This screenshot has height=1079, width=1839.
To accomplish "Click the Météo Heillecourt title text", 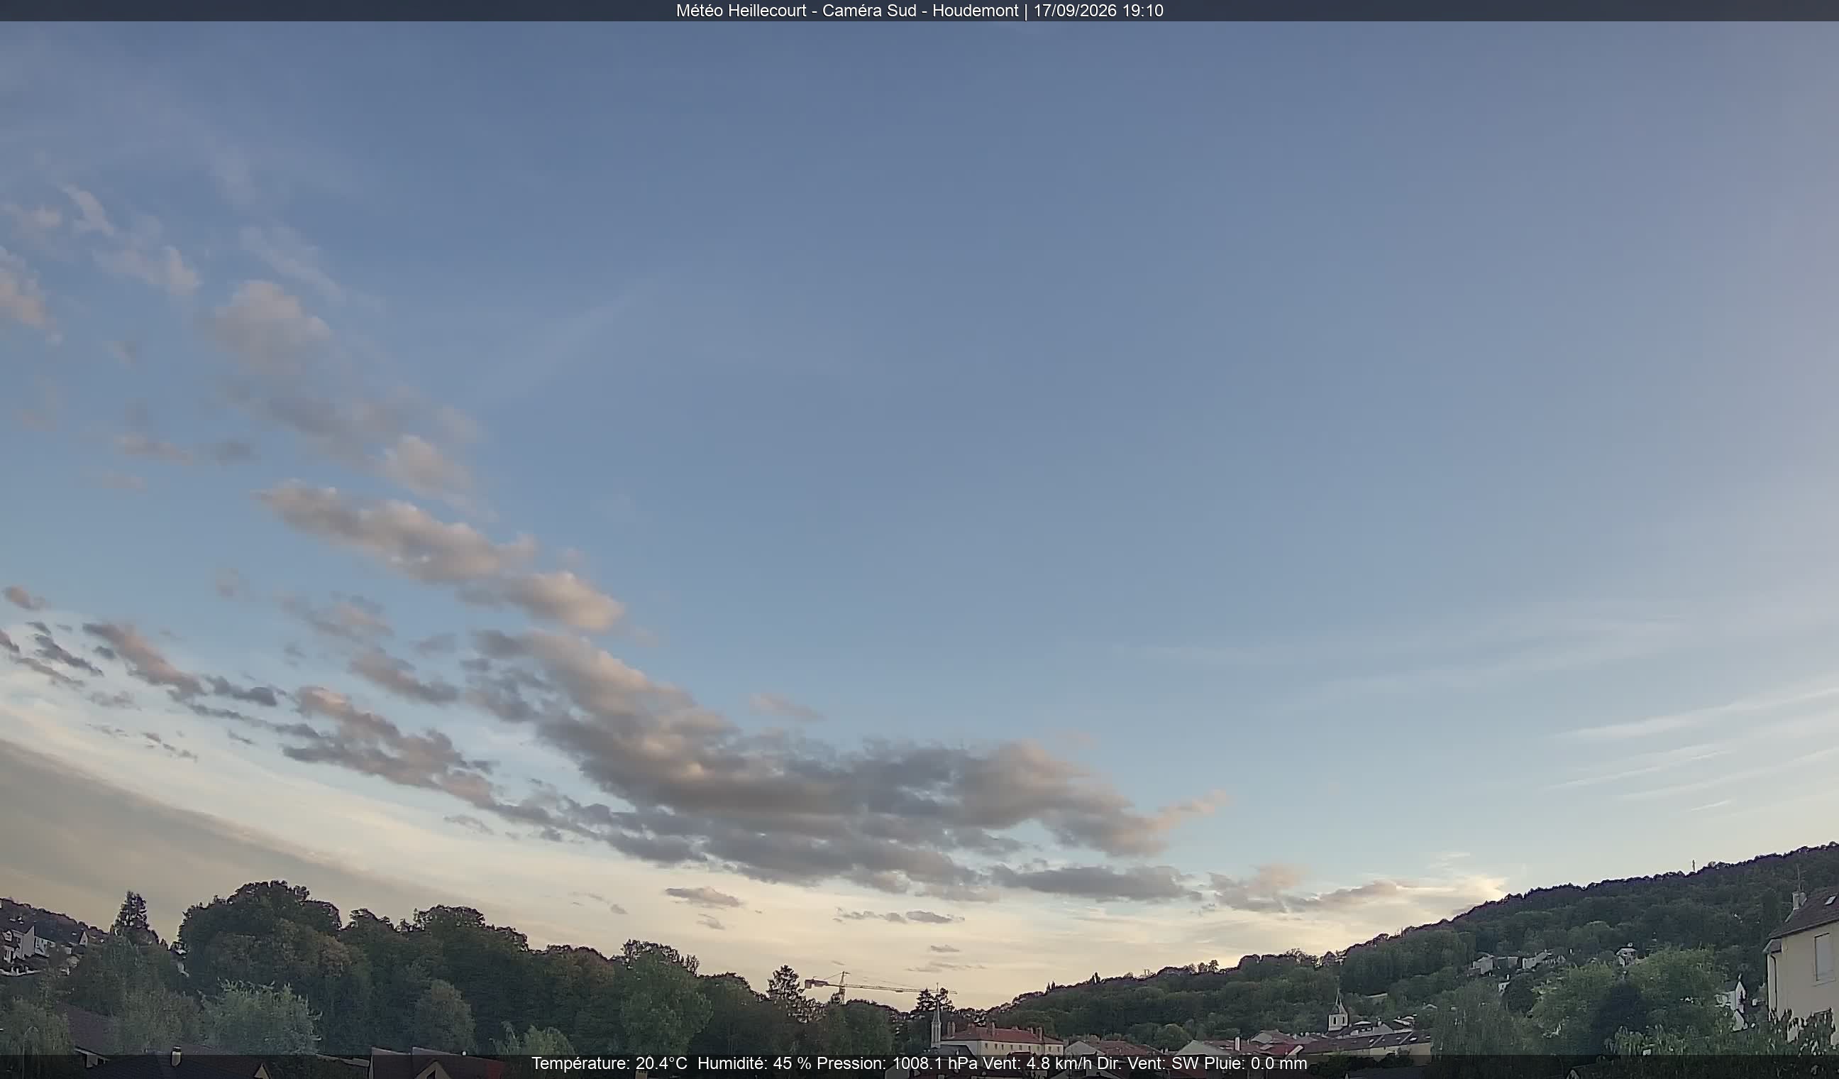I will click(741, 10).
